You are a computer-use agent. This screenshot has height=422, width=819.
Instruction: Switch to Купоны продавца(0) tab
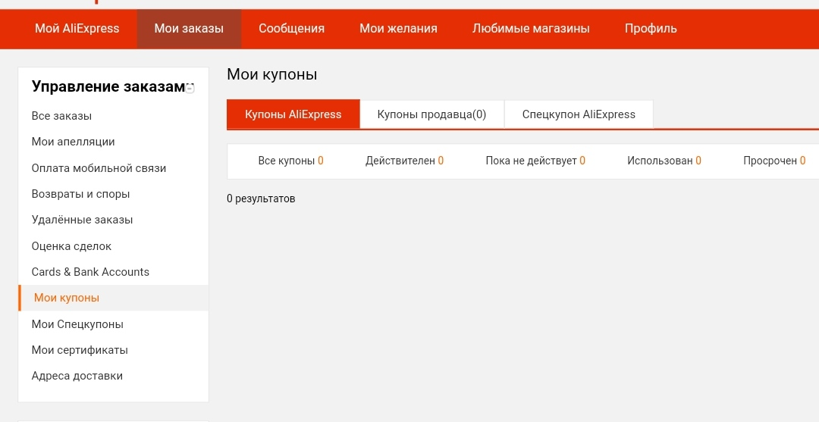click(431, 114)
